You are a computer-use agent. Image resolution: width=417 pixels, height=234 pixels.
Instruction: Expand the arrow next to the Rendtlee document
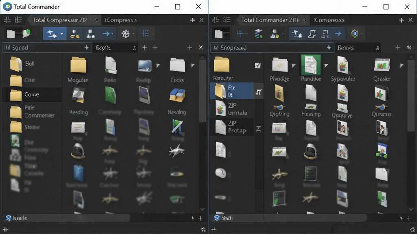(x=326, y=65)
